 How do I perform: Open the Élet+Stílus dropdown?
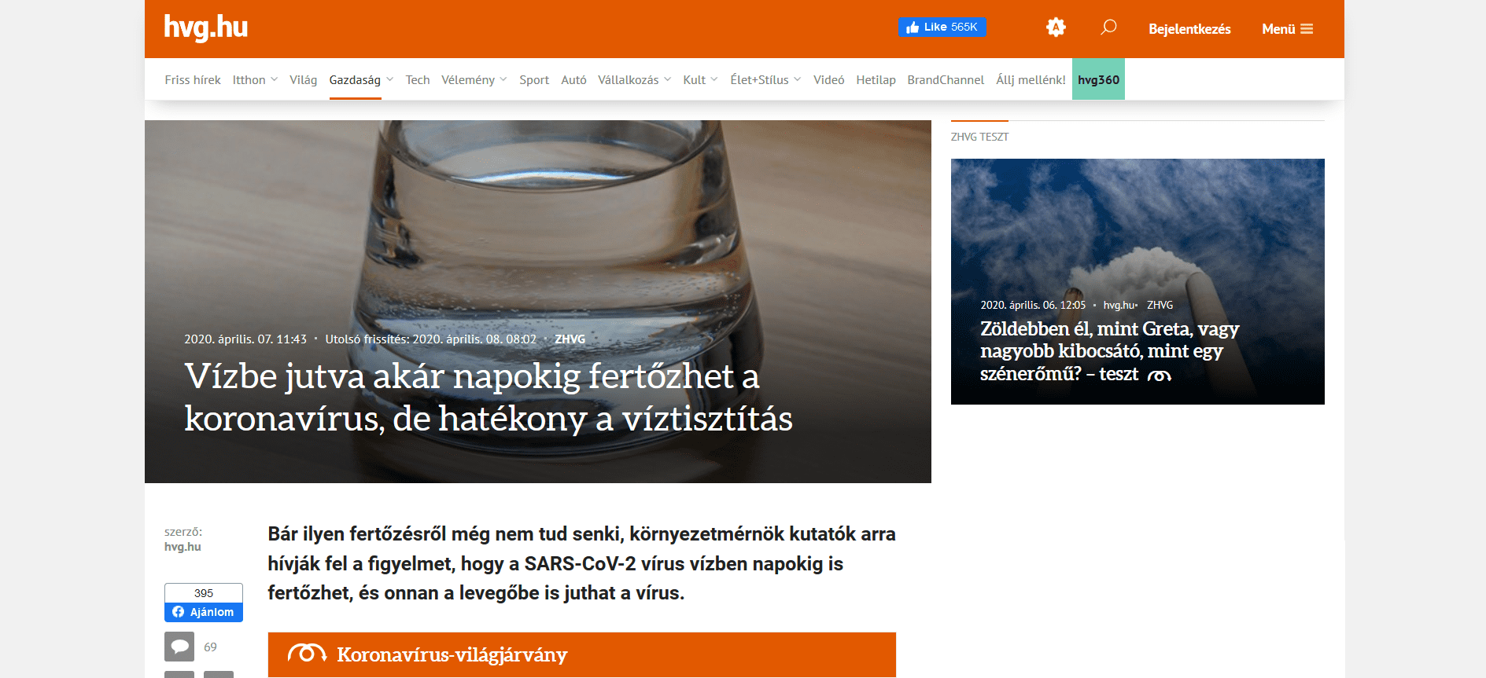[x=765, y=79]
